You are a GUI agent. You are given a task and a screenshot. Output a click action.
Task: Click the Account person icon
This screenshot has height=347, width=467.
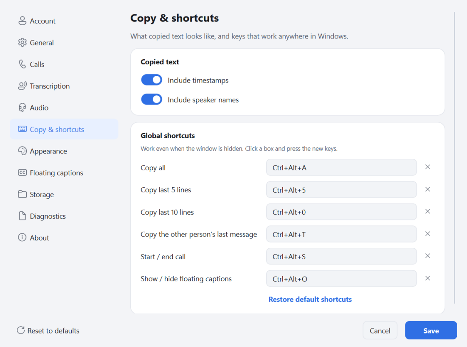point(23,21)
